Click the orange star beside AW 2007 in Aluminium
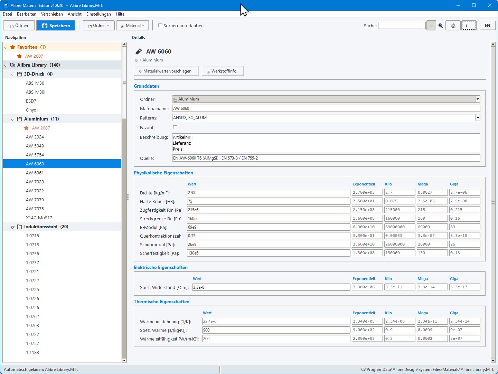This screenshot has width=498, height=374. (x=26, y=128)
